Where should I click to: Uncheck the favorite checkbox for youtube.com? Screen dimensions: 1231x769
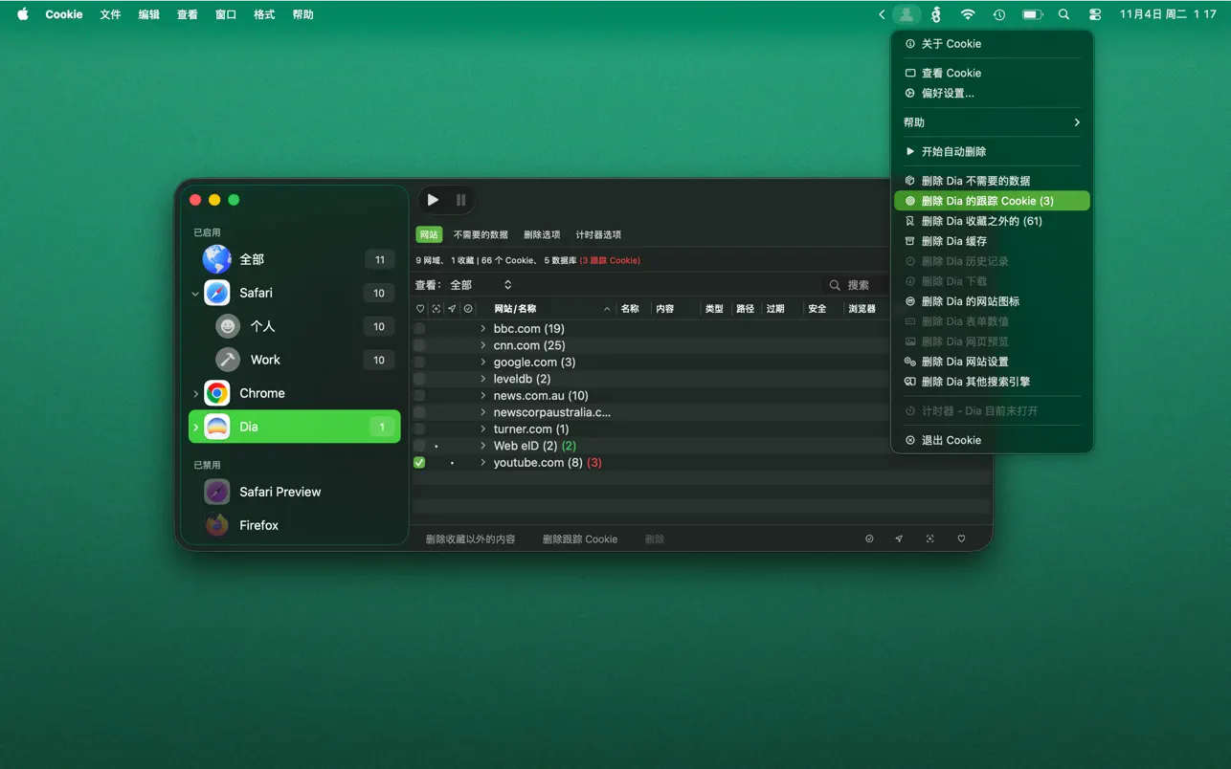click(x=419, y=463)
